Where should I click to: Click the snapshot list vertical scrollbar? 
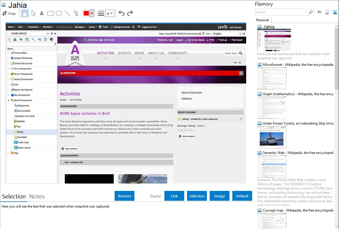(x=337, y=58)
